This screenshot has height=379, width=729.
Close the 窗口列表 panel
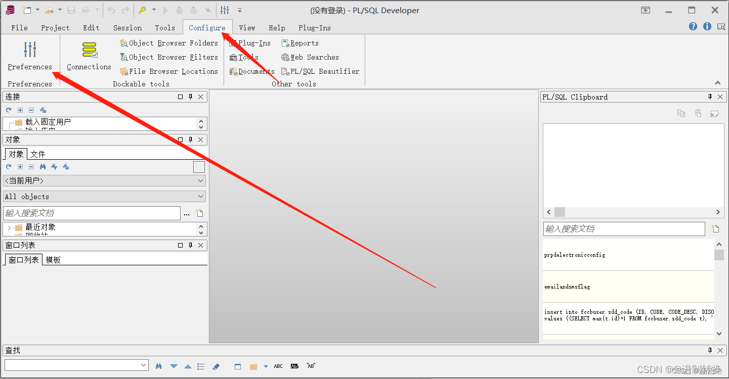point(201,245)
